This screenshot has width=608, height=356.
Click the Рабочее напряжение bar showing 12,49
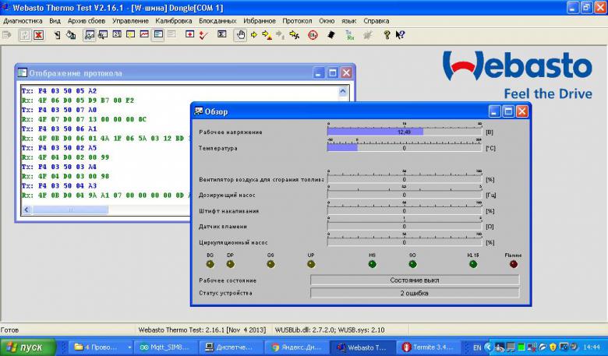pyautogui.click(x=405, y=132)
